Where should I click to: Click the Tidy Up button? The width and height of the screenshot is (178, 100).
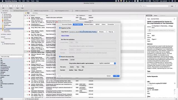pyautogui.click(x=111, y=32)
